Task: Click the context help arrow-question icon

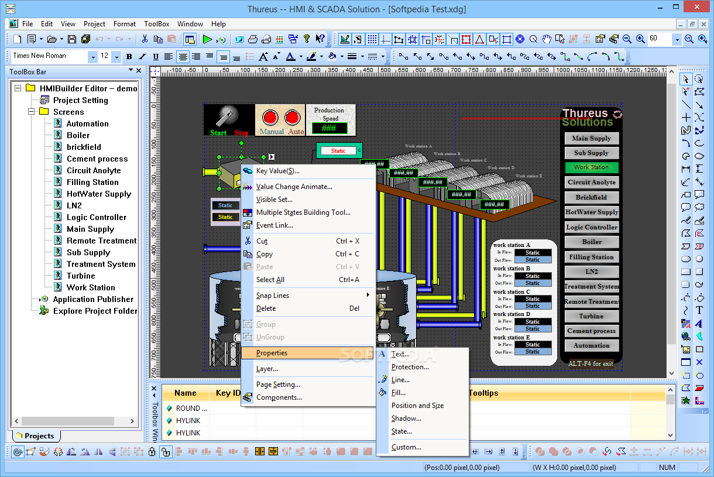Action: pos(320,39)
